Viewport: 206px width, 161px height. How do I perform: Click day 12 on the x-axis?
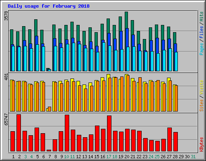78,157
